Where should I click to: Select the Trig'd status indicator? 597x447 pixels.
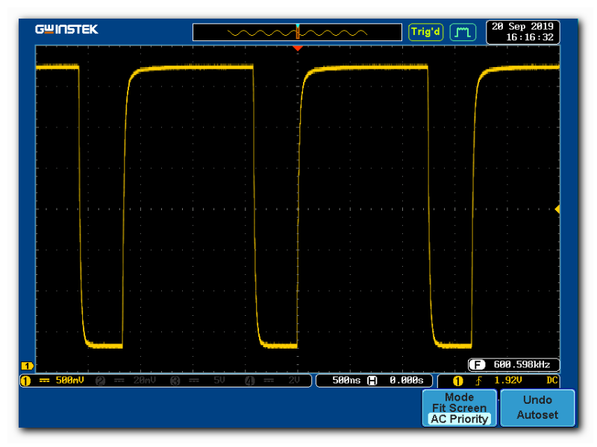[x=425, y=31]
